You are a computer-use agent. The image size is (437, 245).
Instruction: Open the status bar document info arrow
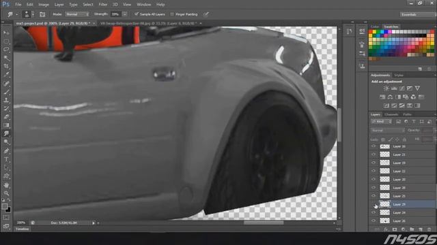tap(94, 223)
